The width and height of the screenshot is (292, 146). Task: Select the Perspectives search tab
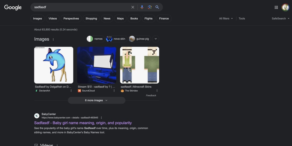pyautogui.click(x=71, y=18)
